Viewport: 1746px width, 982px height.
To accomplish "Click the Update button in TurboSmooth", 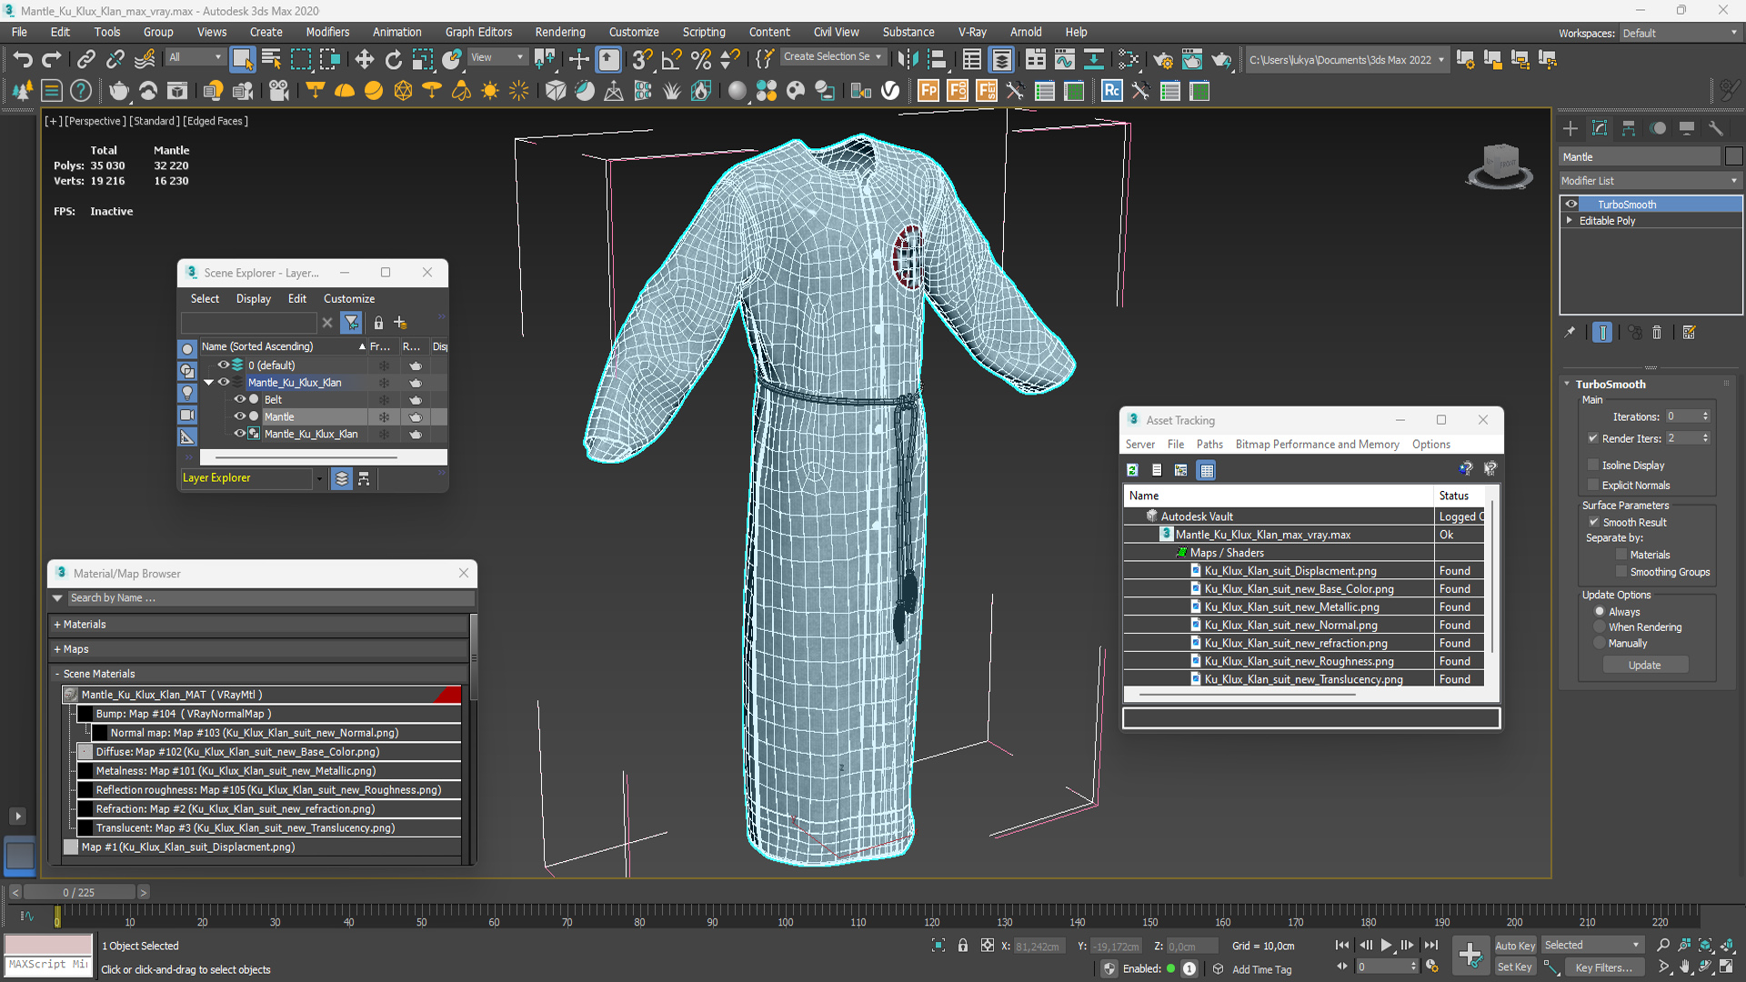I will click(x=1644, y=666).
